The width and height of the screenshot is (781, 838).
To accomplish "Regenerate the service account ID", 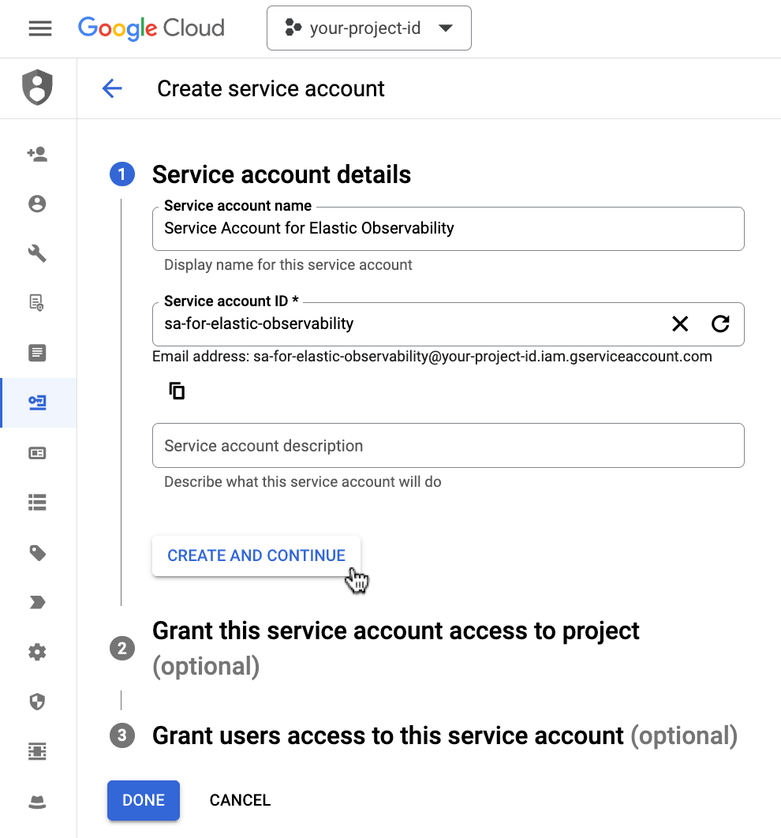I will pos(720,324).
